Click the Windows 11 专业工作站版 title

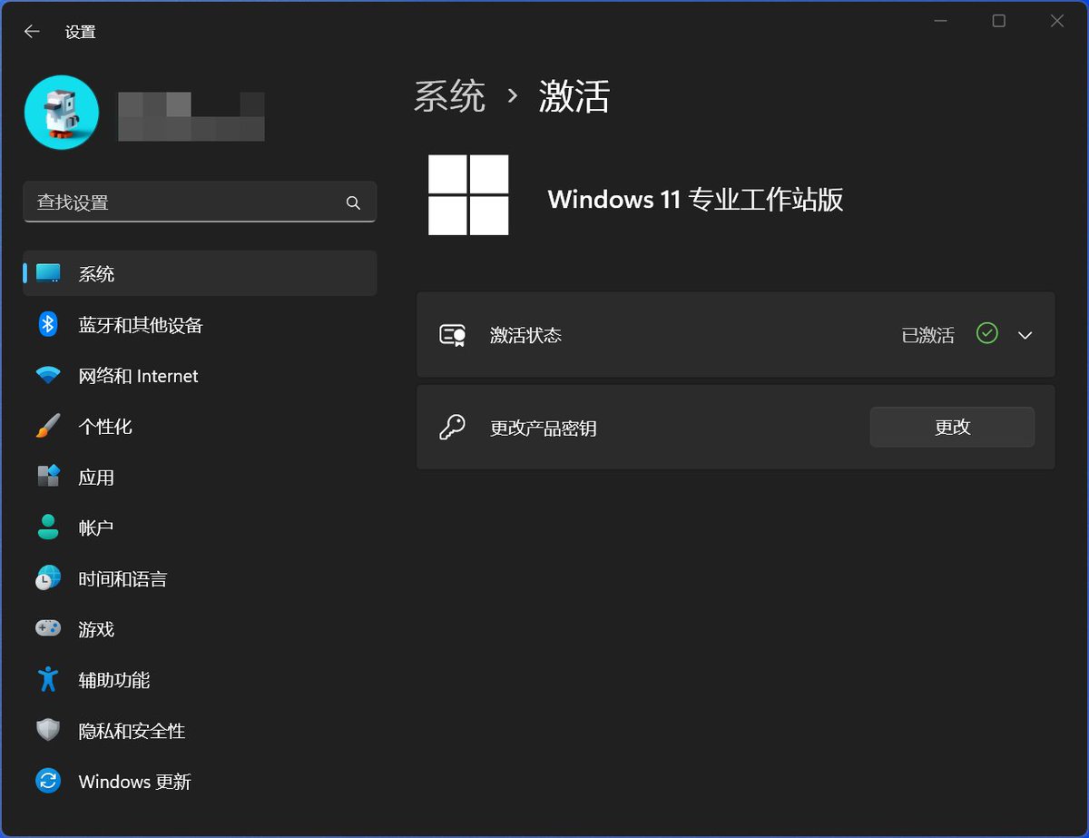pyautogui.click(x=696, y=199)
